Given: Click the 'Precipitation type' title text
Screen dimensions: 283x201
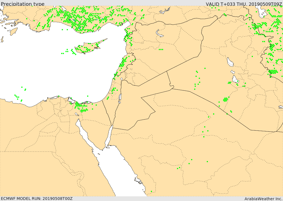Looking at the screenshot, I should pyautogui.click(x=23, y=4).
